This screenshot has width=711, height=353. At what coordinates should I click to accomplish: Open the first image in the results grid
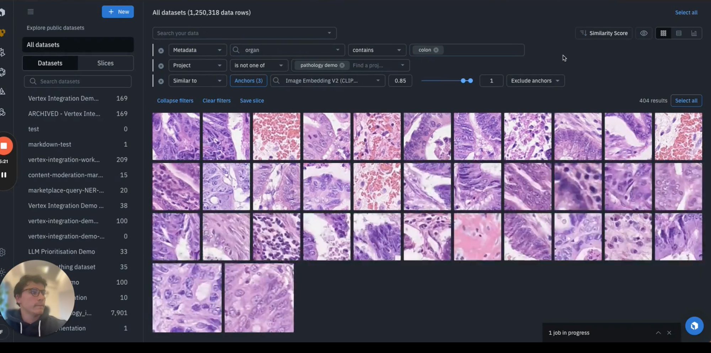(176, 136)
